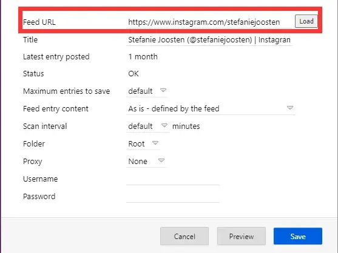Open the Folder dropdown showing Root

click(143, 144)
